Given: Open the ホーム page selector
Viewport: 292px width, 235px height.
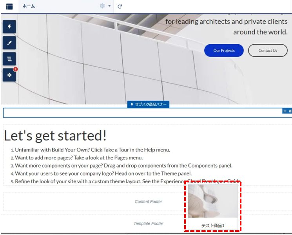Looking at the screenshot, I should [x=59, y=6].
